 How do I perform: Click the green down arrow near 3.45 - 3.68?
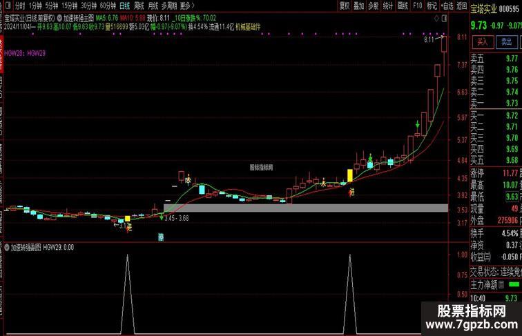click(162, 218)
